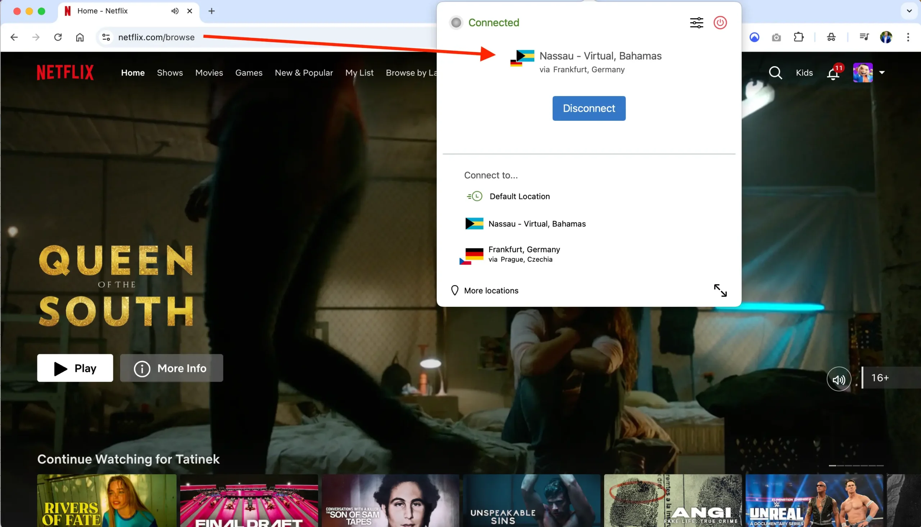The image size is (921, 527).
Task: Open the browser extensions puzzle icon
Action: pos(799,37)
